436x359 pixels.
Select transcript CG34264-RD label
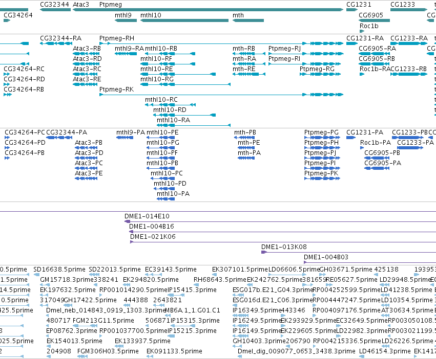click(24, 79)
